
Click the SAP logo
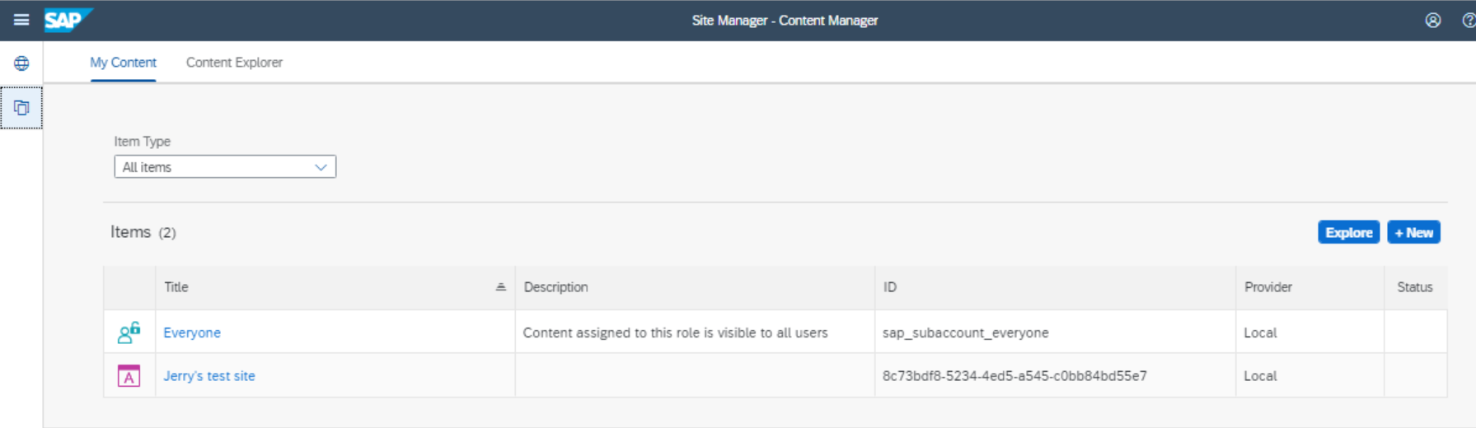[68, 20]
